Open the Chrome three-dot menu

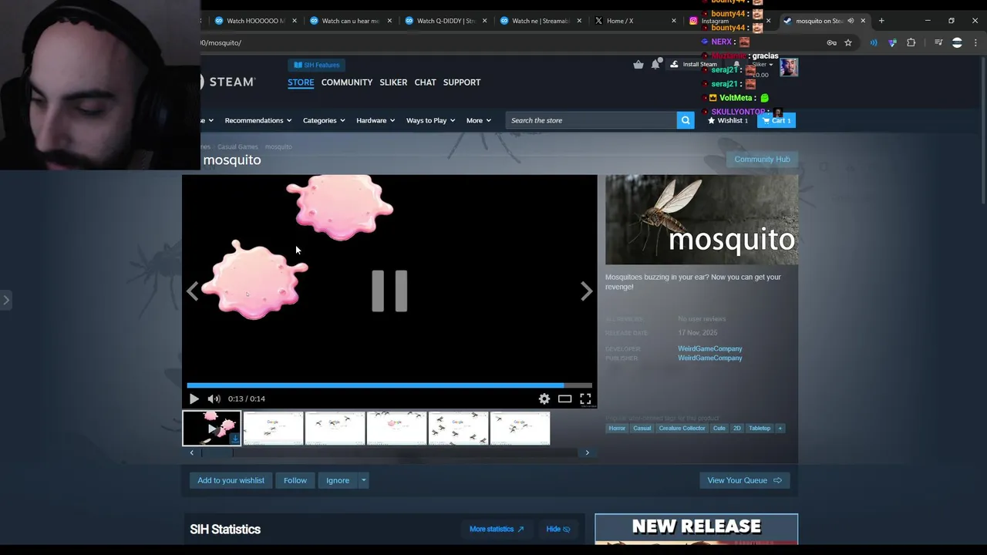975,42
